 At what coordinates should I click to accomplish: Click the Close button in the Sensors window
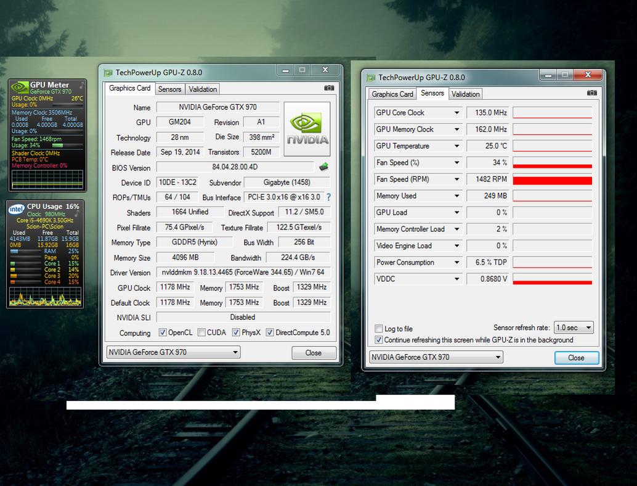(577, 358)
